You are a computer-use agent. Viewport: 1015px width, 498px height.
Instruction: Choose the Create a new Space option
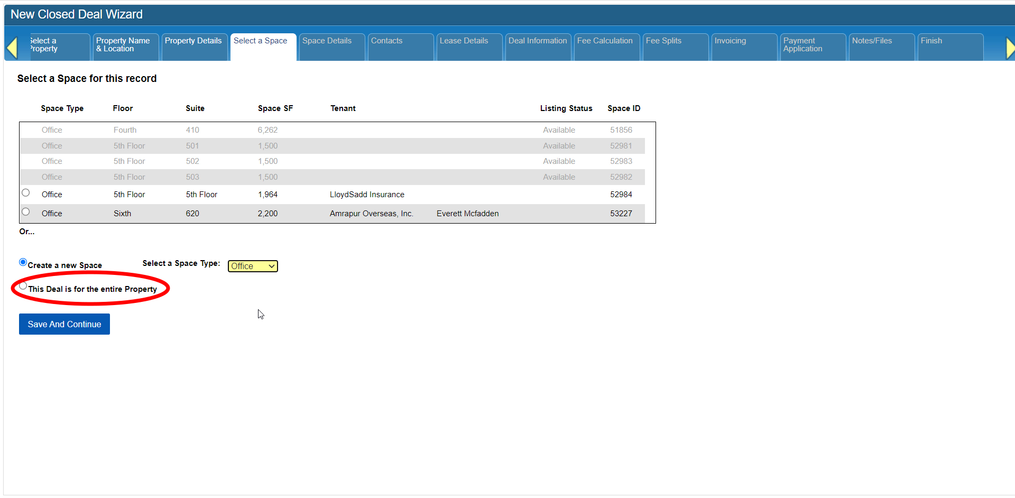pos(23,262)
